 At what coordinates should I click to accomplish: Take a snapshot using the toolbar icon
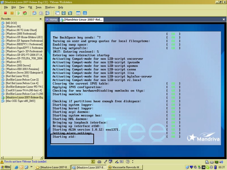(34, 13)
